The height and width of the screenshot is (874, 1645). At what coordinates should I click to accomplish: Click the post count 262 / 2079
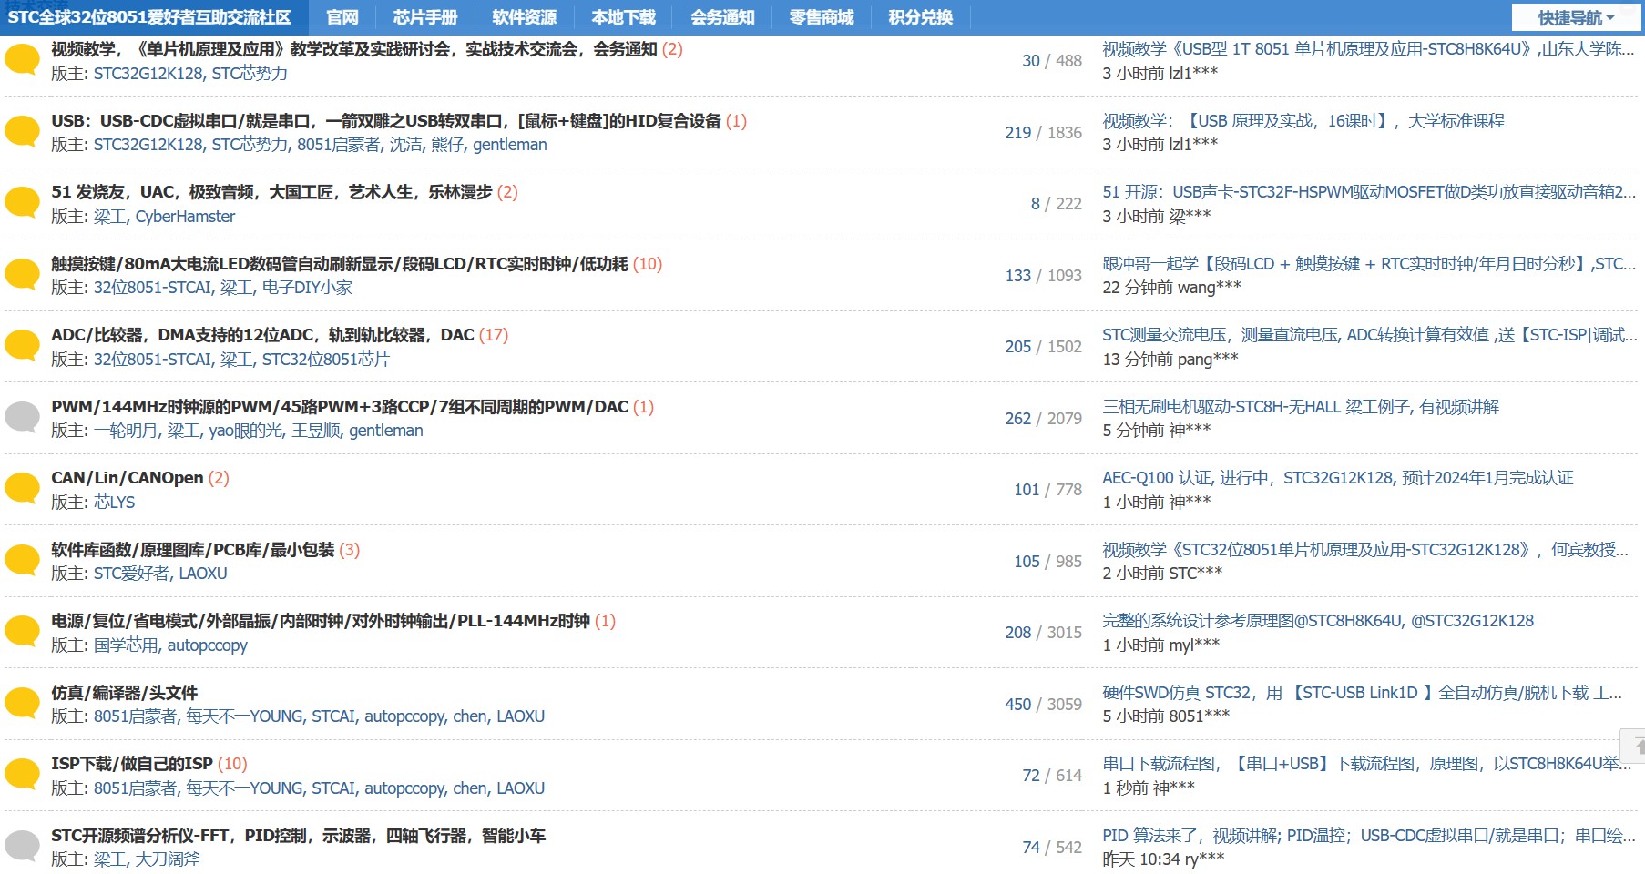pyautogui.click(x=1043, y=419)
